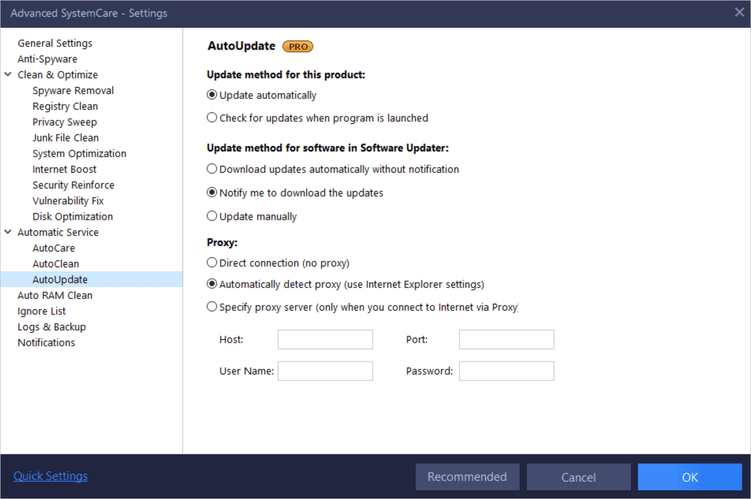Confirm settings with OK button

(x=690, y=477)
